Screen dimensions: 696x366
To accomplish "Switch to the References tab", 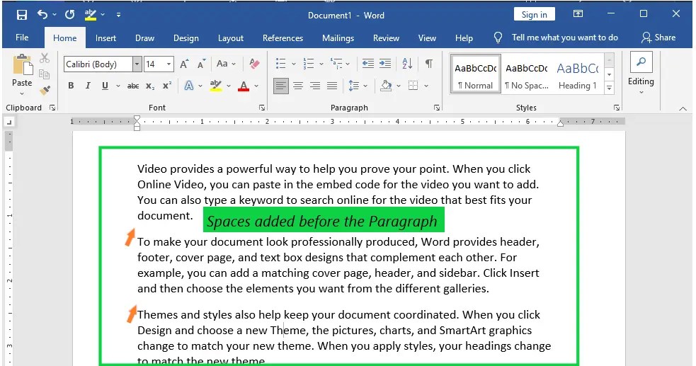I will (283, 38).
